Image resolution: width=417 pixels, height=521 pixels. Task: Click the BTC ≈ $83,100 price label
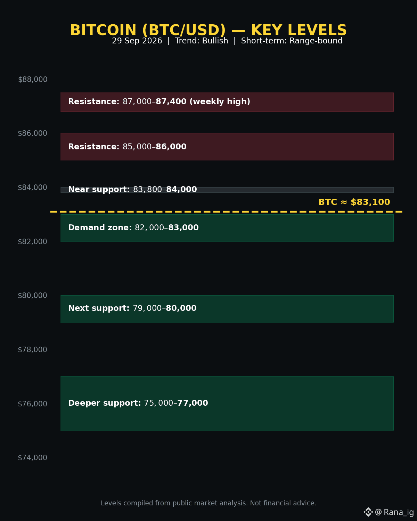tap(354, 202)
